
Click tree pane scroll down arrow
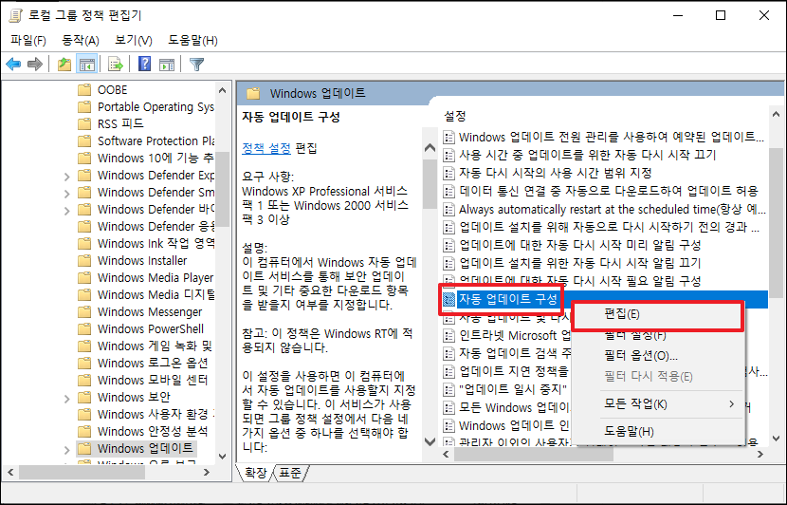point(222,457)
